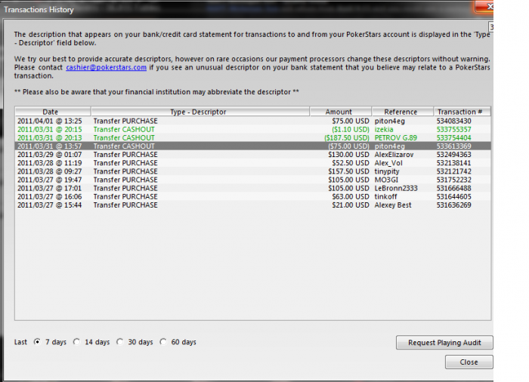Click transaction number 533755357
529x382 pixels.
coord(453,129)
